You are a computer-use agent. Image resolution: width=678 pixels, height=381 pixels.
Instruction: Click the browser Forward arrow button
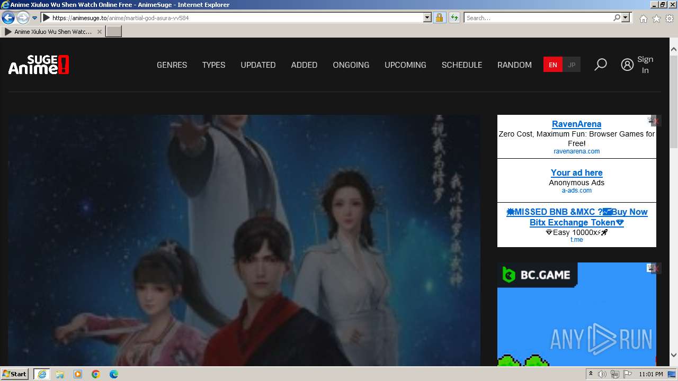tap(22, 17)
